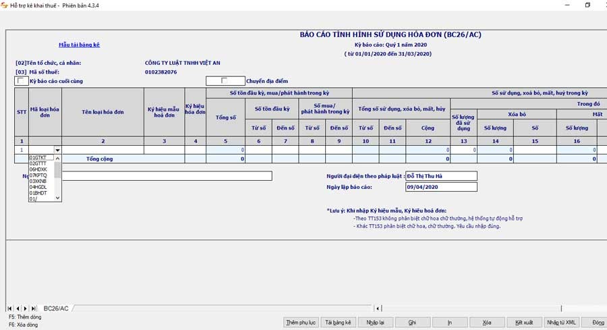Viewport: 607px width, 330px height.
Task: Click row 1 column 10 'Từ số' cell
Action: click(x=366, y=150)
